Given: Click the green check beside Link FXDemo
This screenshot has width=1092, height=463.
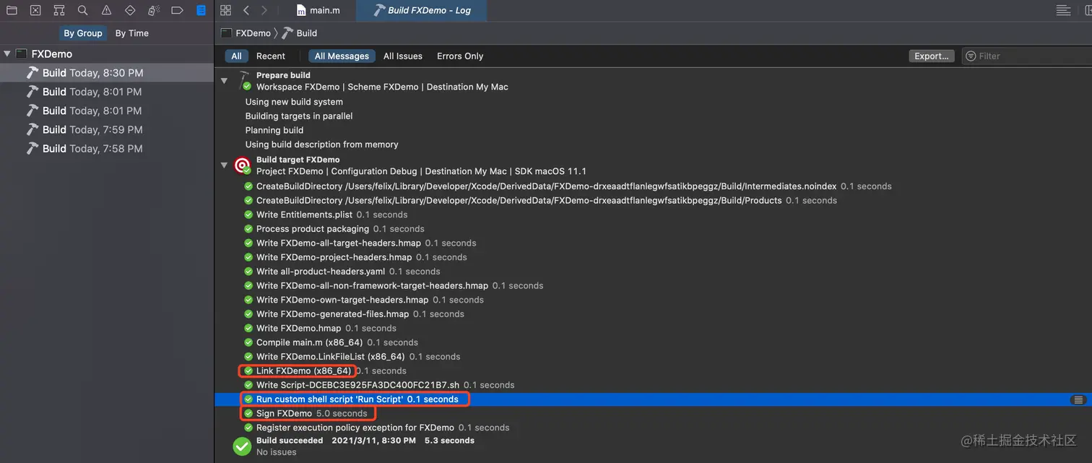Looking at the screenshot, I should pos(248,371).
